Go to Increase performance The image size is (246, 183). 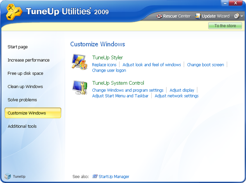(29, 60)
